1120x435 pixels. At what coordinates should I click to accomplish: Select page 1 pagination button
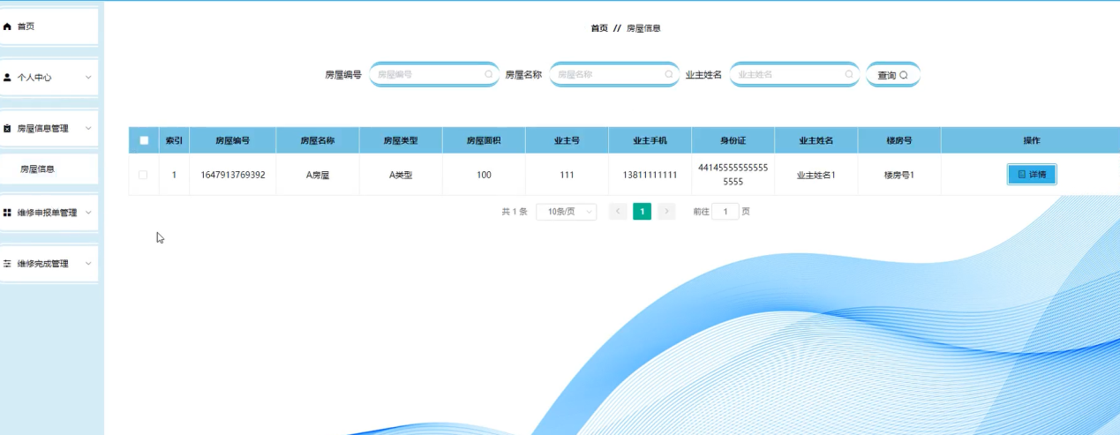point(643,212)
